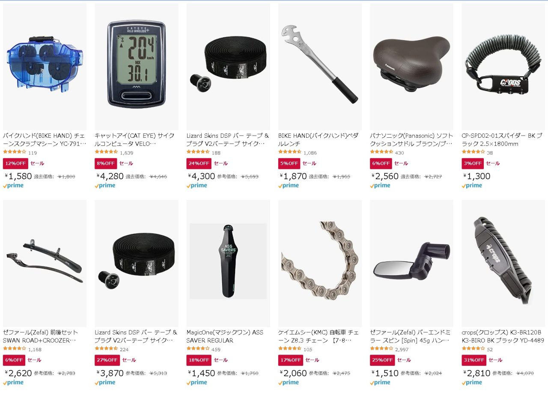
Task: Open the blue chain scrubber product image
Action: (x=45, y=66)
